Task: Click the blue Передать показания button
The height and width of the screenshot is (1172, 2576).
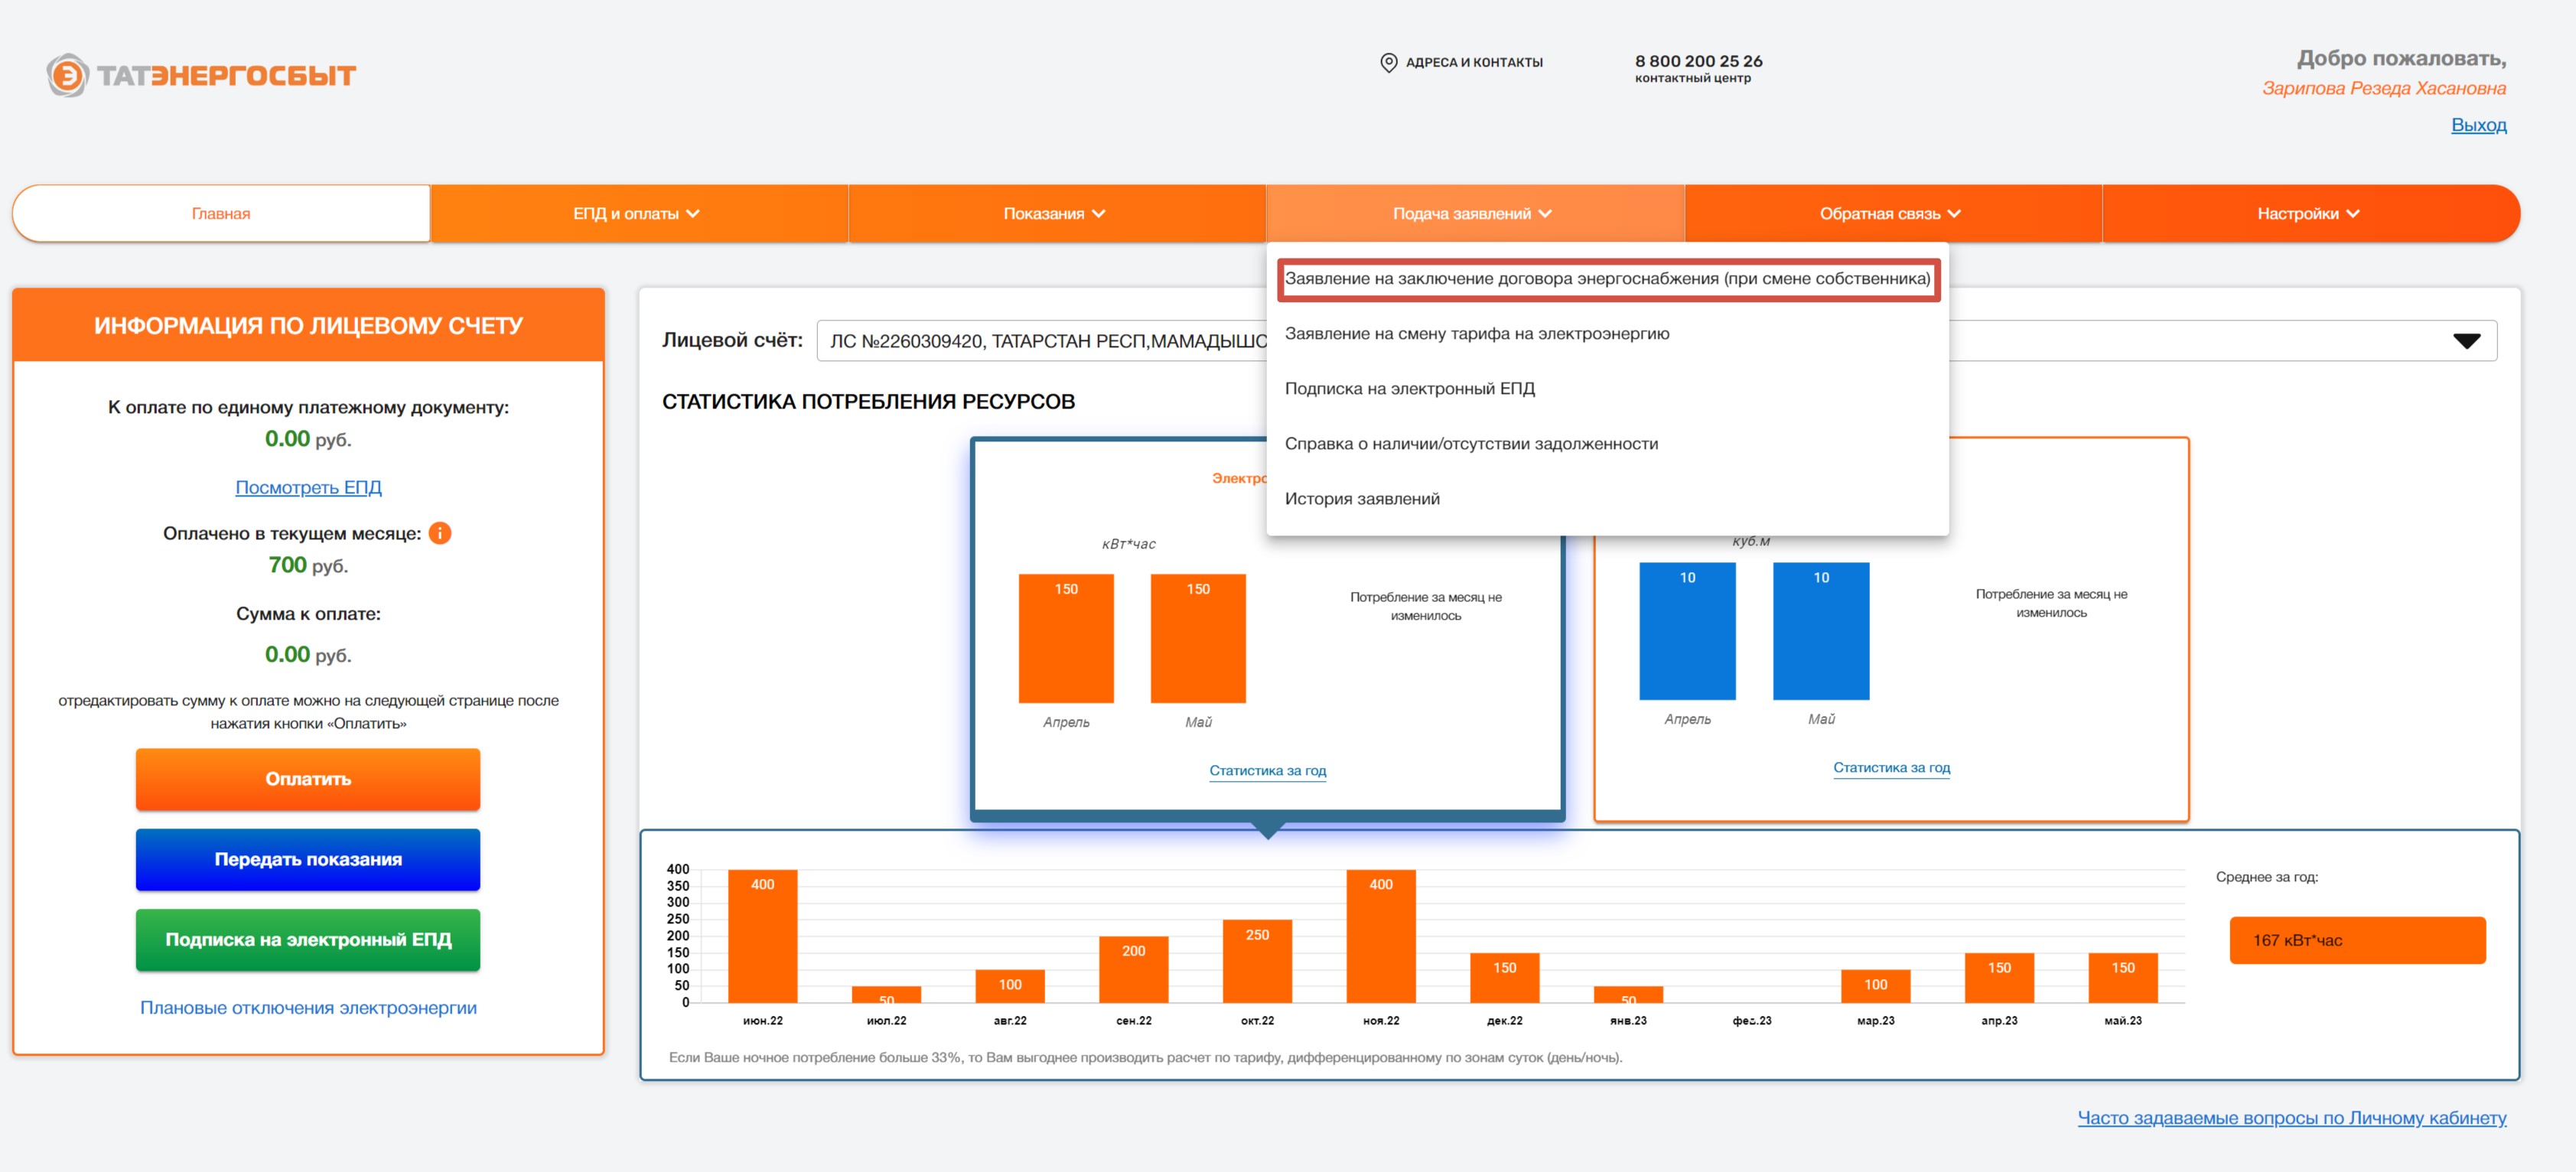Action: (308, 859)
